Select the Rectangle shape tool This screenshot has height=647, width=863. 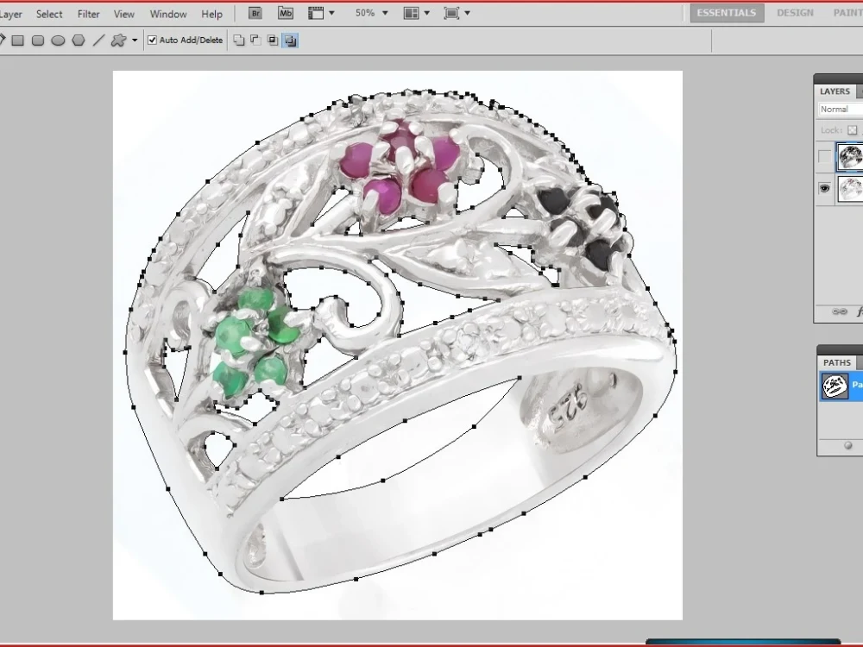point(17,41)
